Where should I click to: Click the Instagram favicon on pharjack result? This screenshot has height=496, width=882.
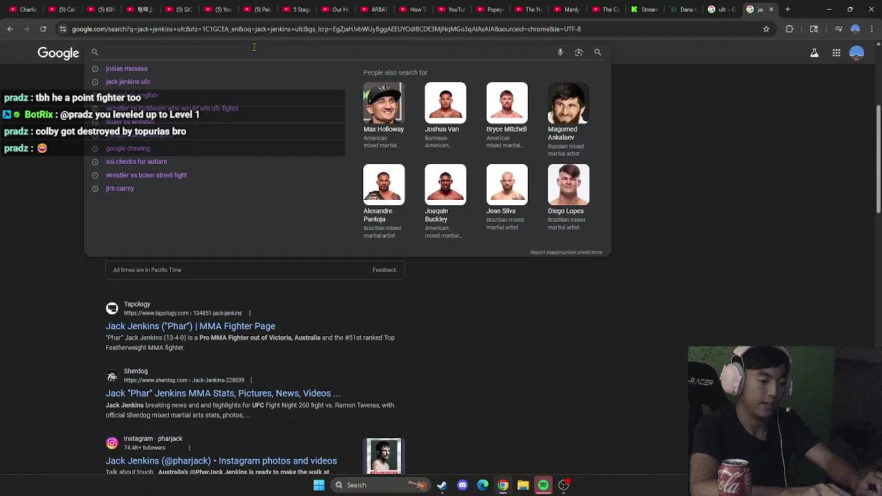(x=112, y=443)
